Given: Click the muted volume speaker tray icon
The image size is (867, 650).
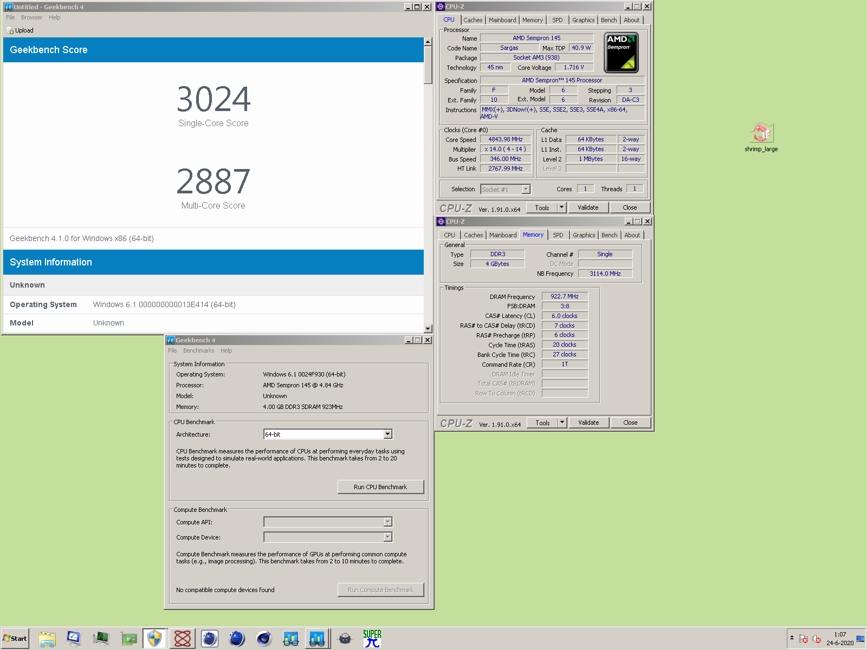Looking at the screenshot, I should 817,639.
